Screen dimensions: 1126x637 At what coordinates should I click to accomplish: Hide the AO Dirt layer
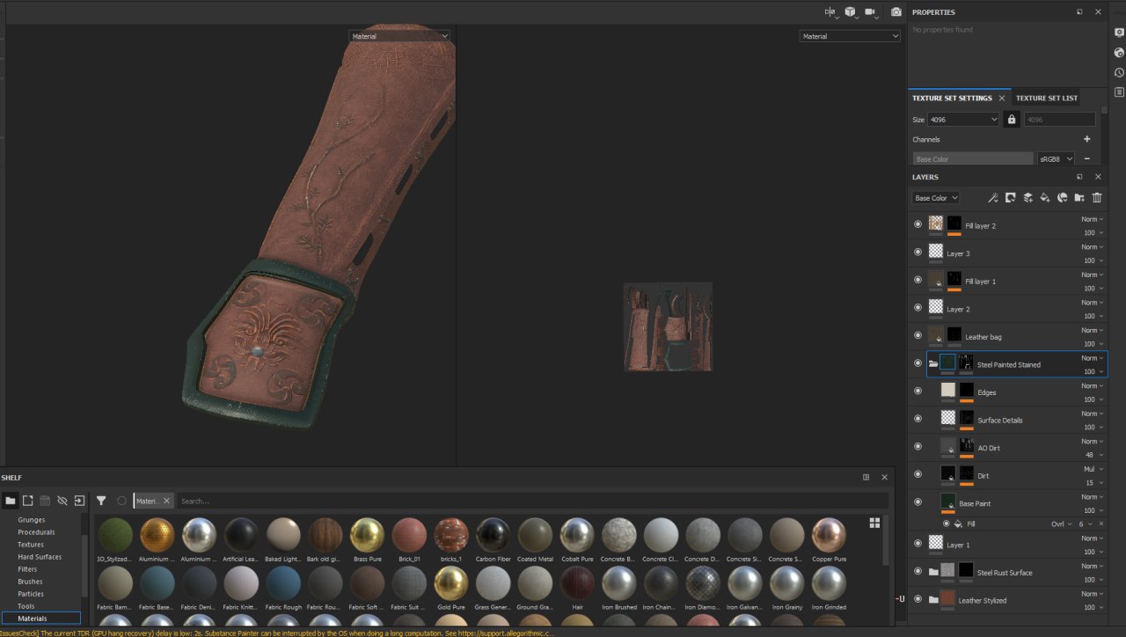click(918, 446)
